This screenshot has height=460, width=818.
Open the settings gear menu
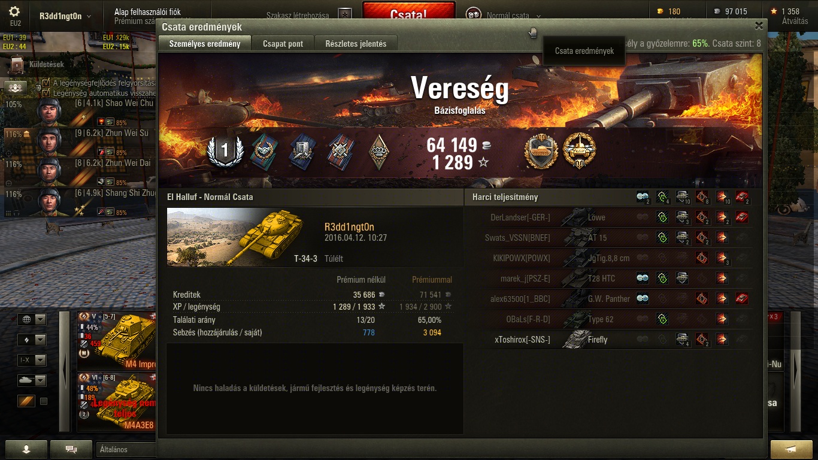click(15, 11)
